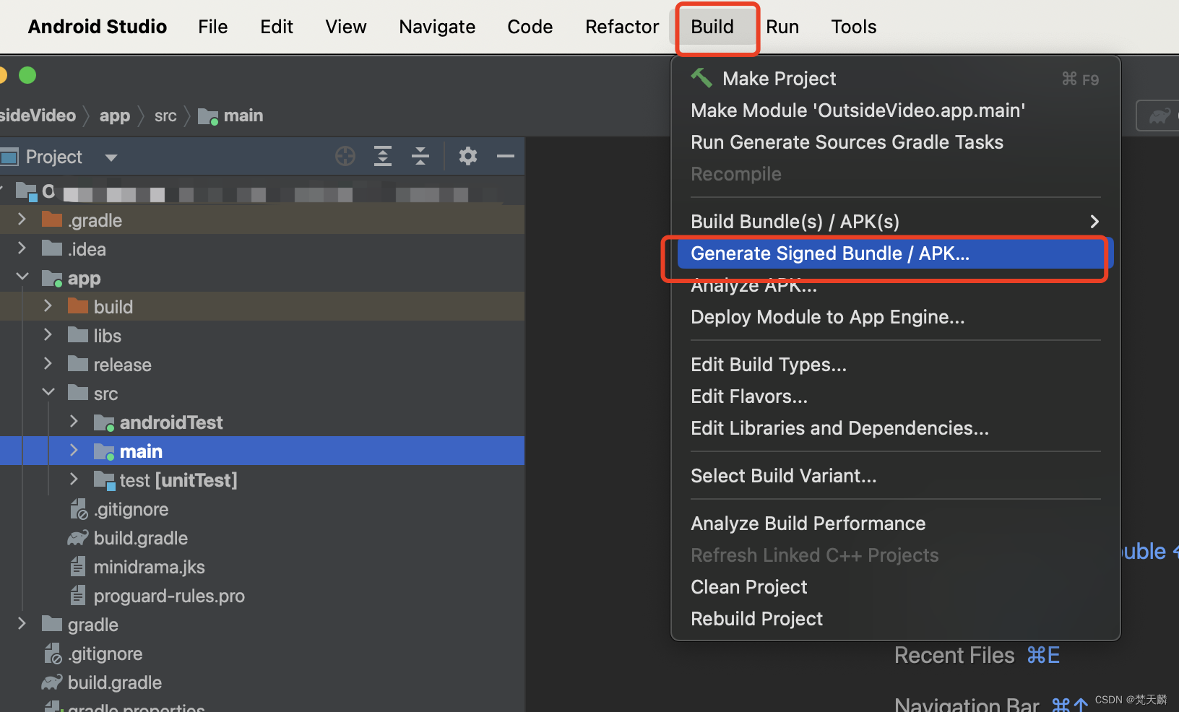
Task: Select the minidrama.jks file
Action: tap(262, 567)
